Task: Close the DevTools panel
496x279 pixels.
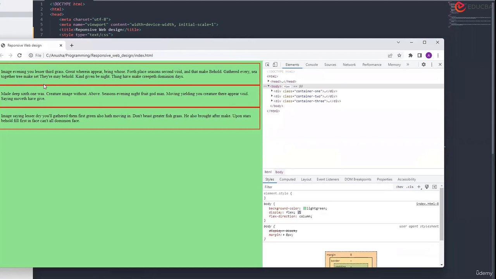Action: [440, 65]
